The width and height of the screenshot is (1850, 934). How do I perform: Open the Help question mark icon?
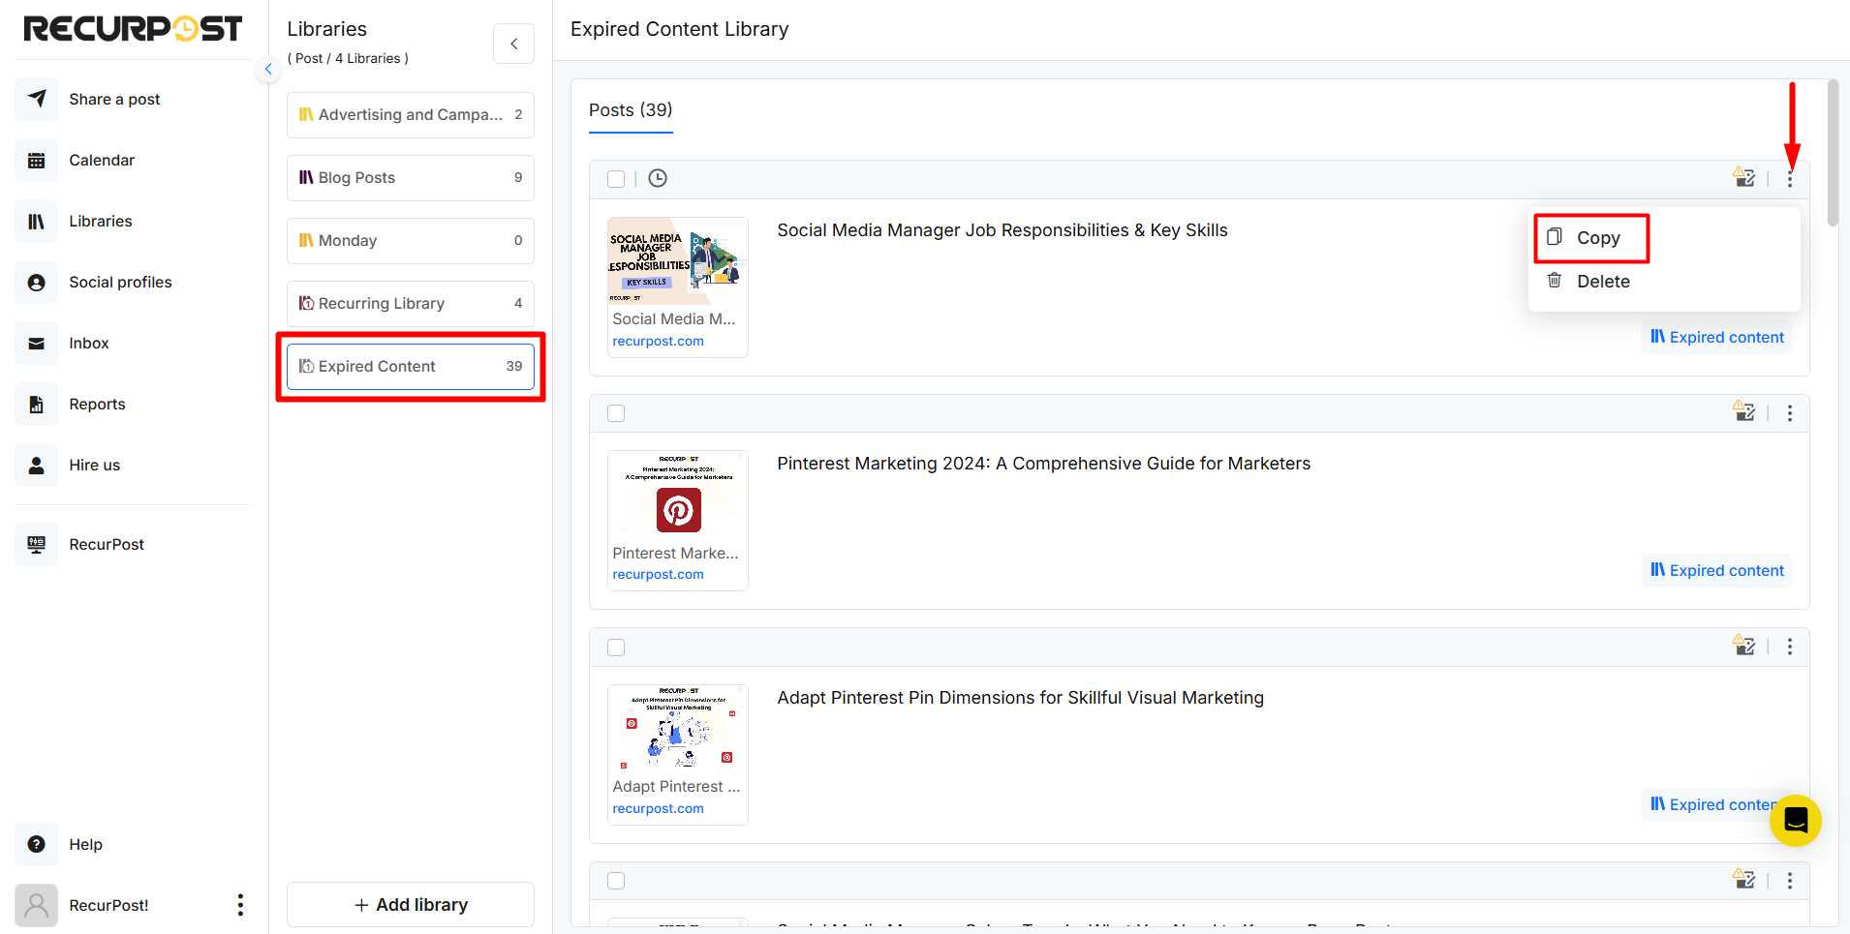(37, 844)
